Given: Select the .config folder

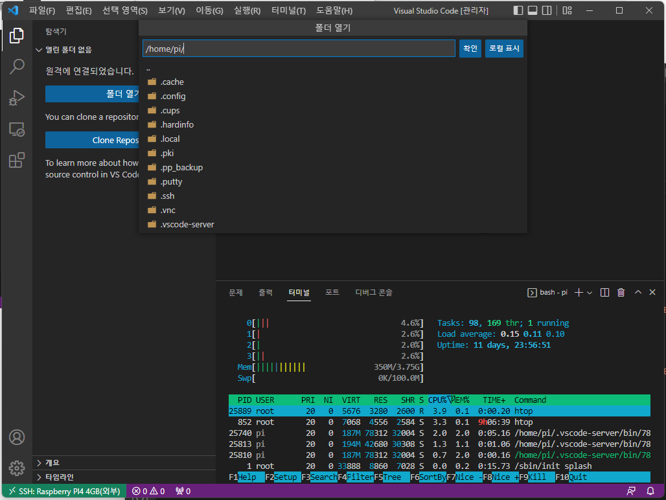Looking at the screenshot, I should pos(333,97).
